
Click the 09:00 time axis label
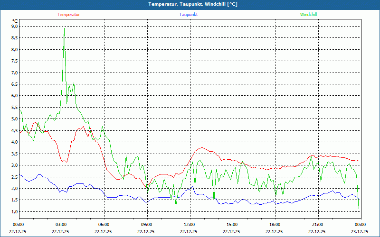[146, 225]
